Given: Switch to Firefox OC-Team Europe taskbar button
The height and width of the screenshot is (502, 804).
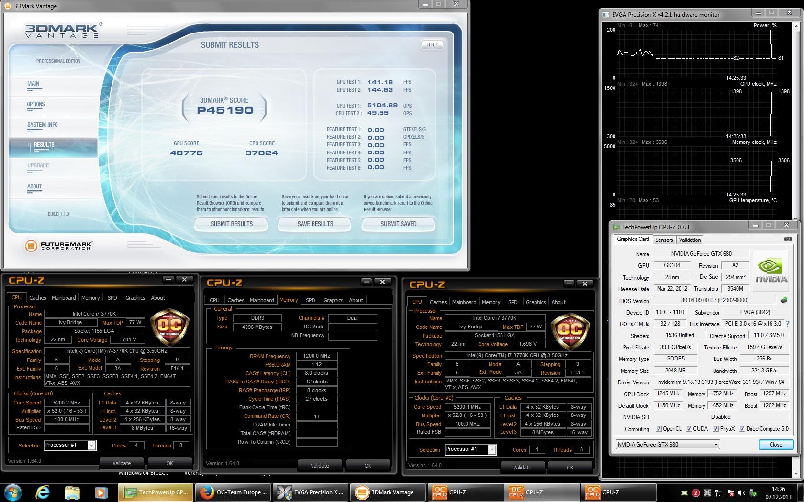Looking at the screenshot, I should [x=234, y=492].
